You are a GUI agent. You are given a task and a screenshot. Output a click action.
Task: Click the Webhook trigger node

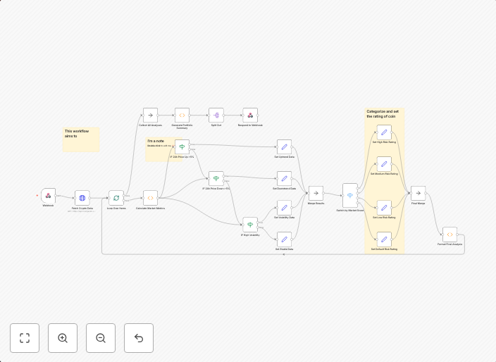[48, 196]
